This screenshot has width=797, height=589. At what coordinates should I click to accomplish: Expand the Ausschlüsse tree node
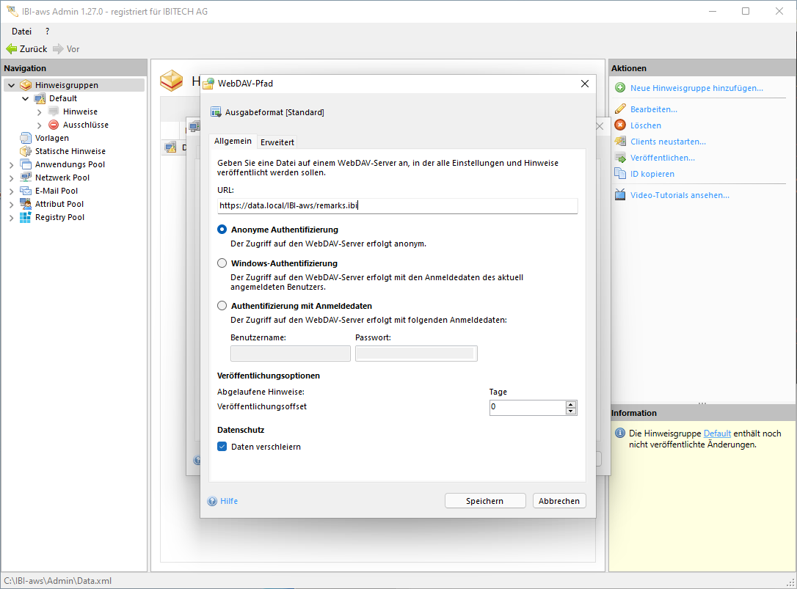40,125
